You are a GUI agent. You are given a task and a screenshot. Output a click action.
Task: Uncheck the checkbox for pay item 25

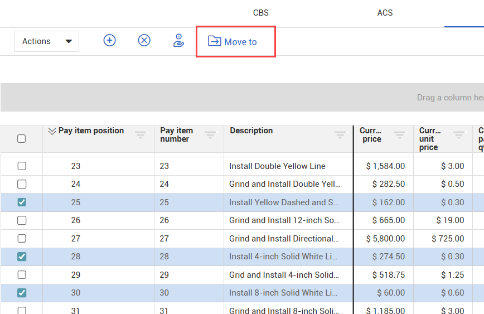(22, 202)
